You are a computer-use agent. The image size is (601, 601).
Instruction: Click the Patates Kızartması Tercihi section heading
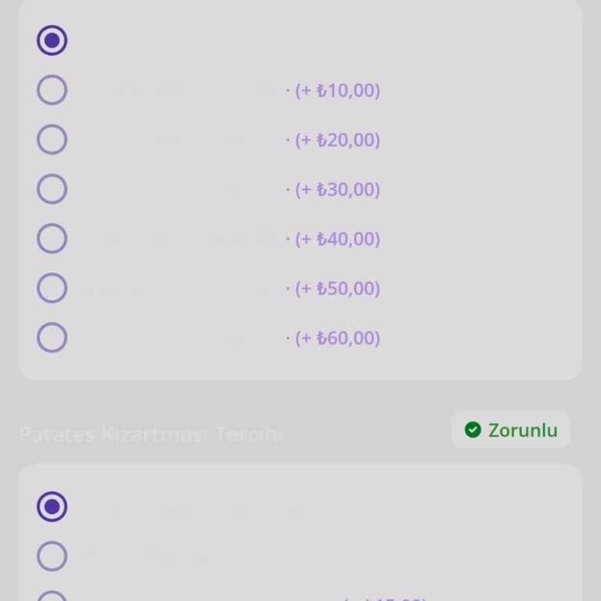(150, 434)
